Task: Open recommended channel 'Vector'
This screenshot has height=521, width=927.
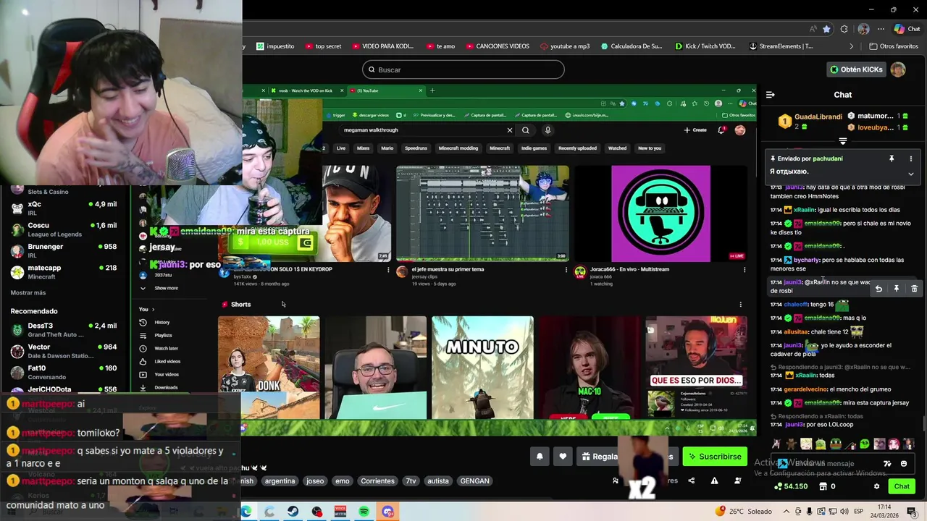Action: tap(64, 351)
